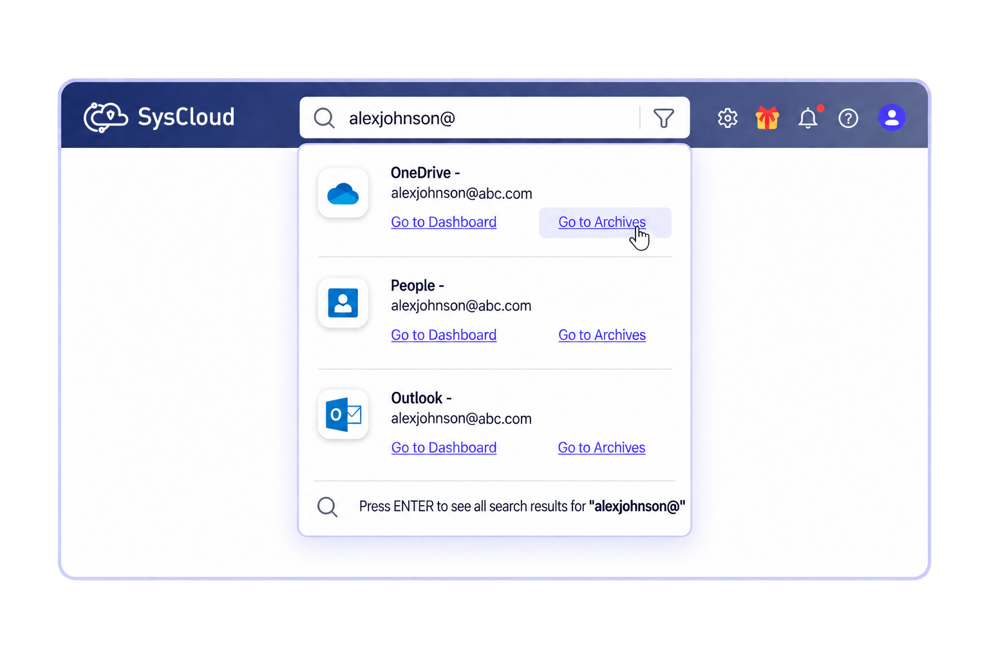Viewport: 989px width, 659px height.
Task: Select the see all search results row
Action: [494, 507]
